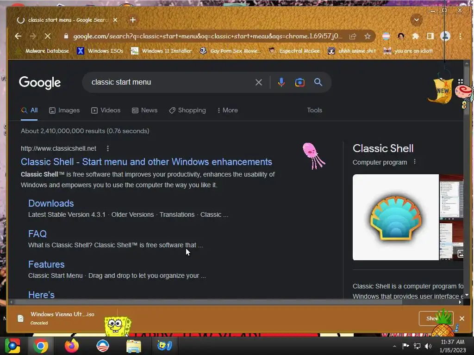Submit search with magnifying glass icon
The width and height of the screenshot is (474, 355).
tap(318, 82)
